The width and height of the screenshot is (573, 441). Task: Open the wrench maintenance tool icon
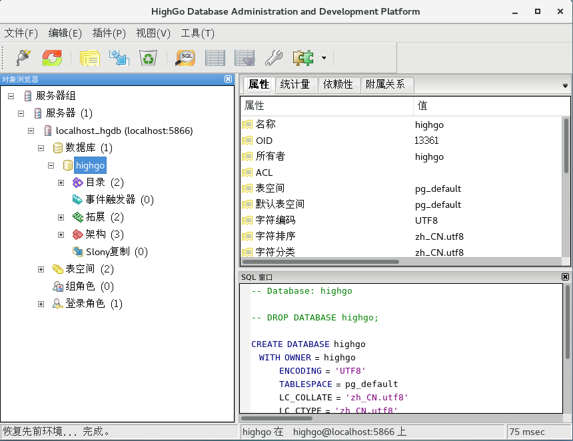click(x=274, y=58)
